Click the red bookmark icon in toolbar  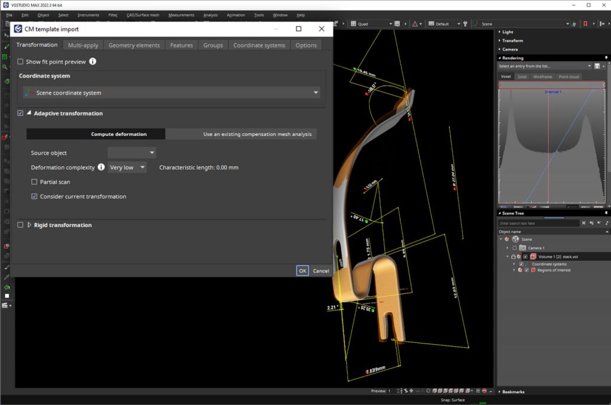pyautogui.click(x=585, y=24)
